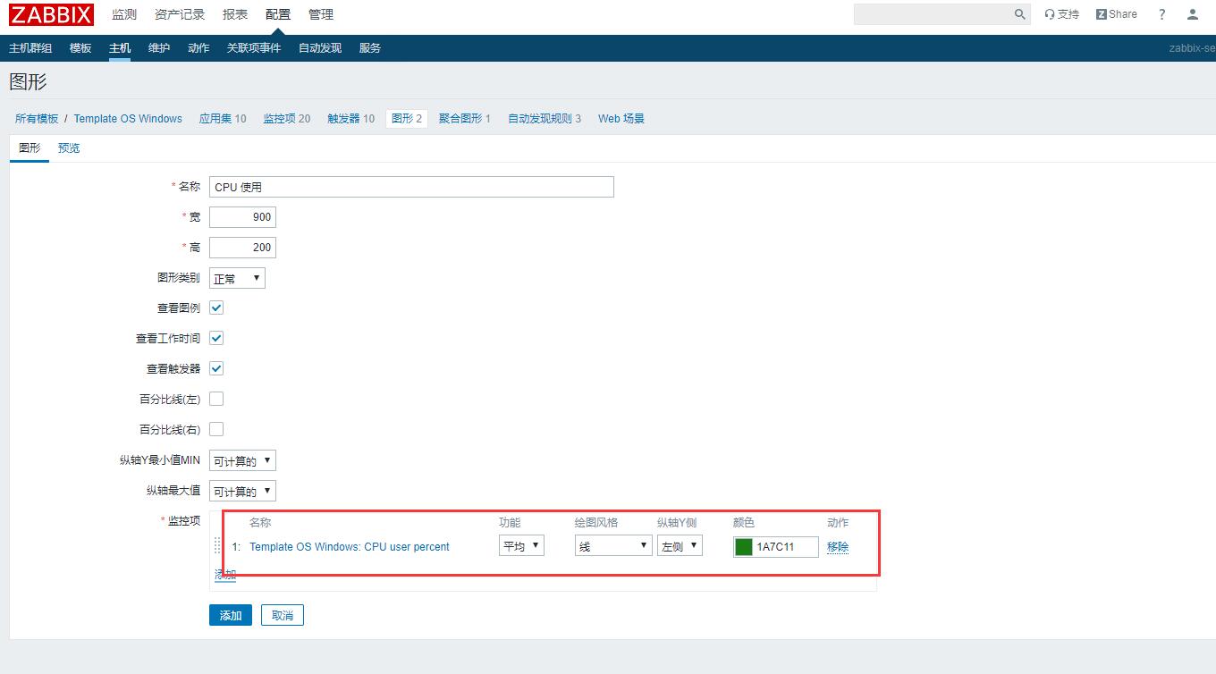Screen dimensions: 1216x674
Task: Open the help question mark
Action: tap(1162, 14)
